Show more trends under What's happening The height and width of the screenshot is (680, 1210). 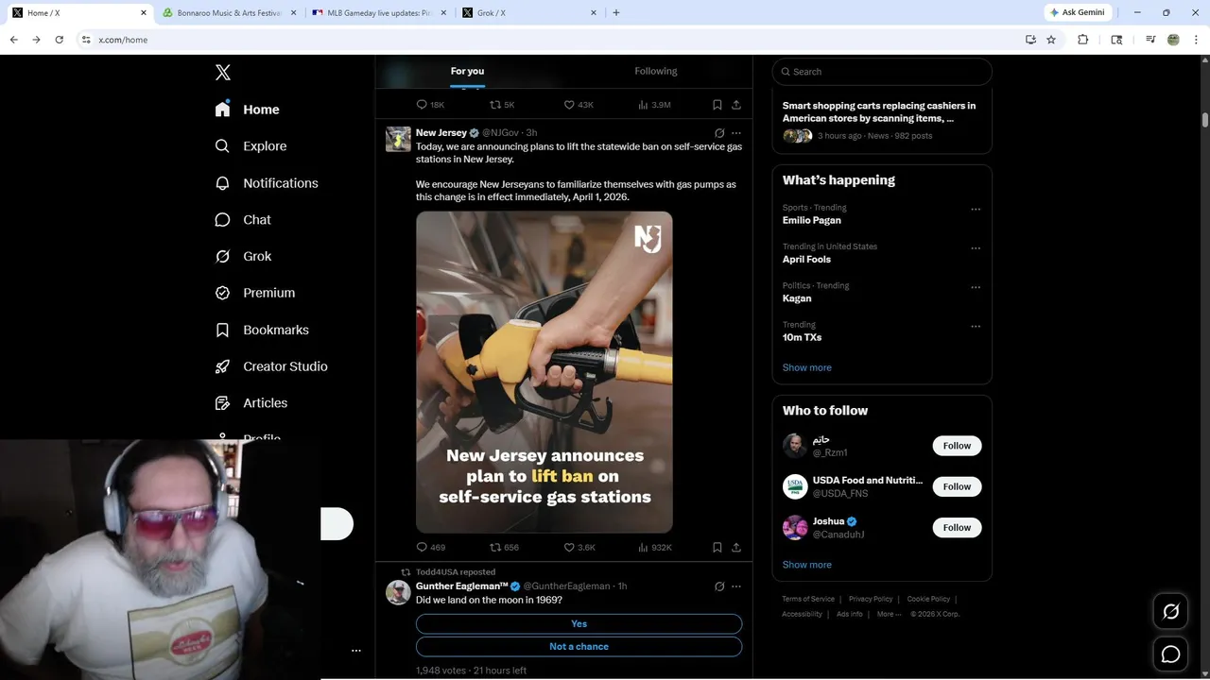pos(806,367)
